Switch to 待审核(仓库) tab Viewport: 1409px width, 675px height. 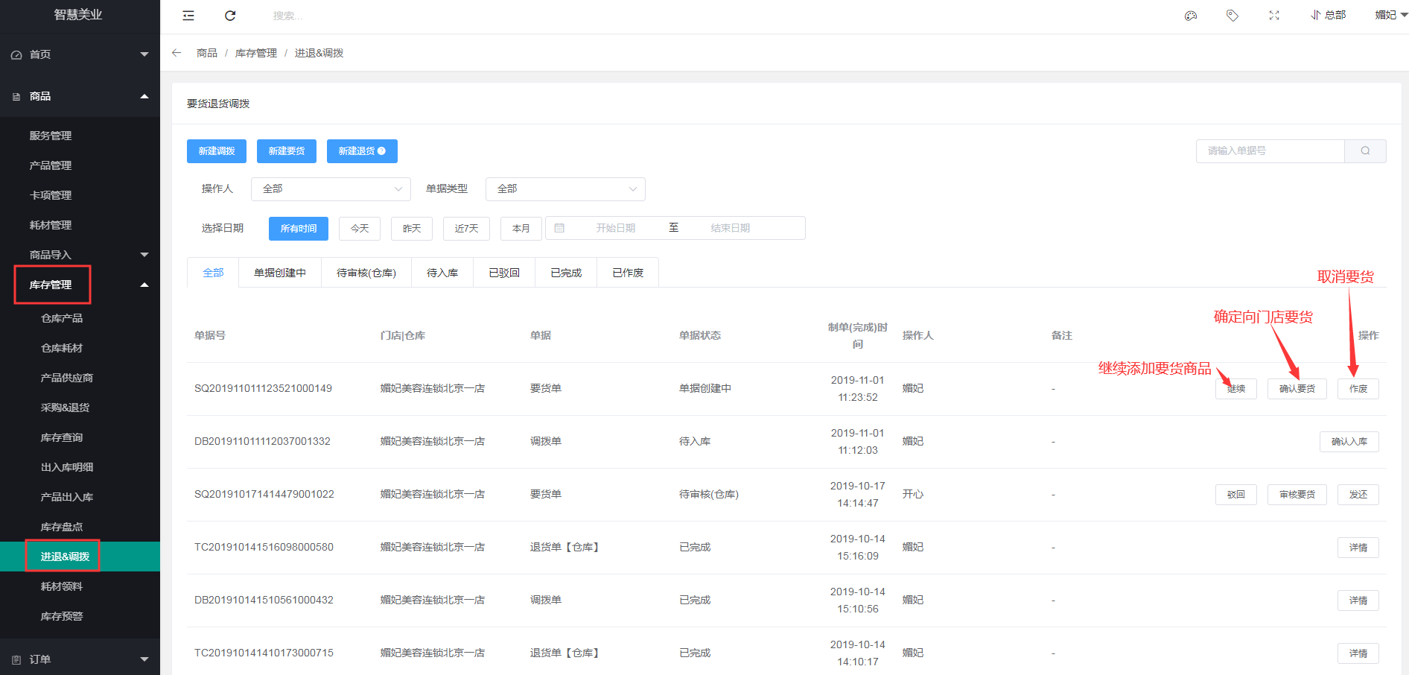366,273
